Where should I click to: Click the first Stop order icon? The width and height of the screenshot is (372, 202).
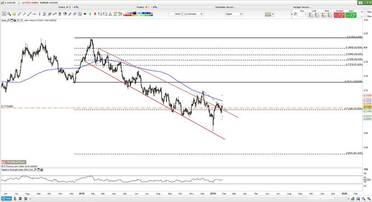[323, 15]
